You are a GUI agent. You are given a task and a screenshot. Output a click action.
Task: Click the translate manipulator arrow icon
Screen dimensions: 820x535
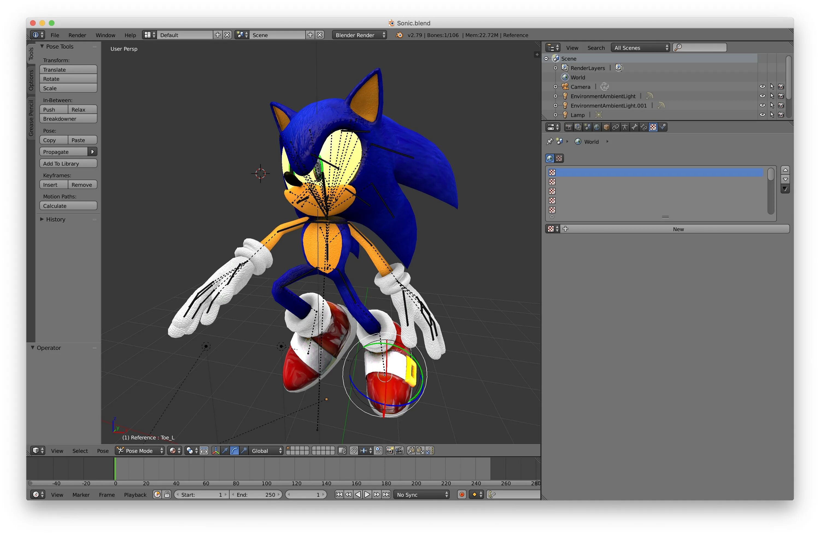coord(225,450)
